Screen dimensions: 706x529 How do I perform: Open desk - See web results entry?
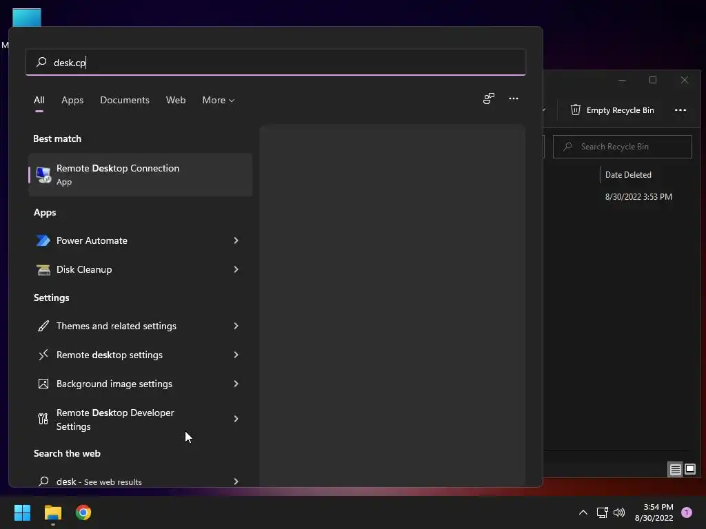click(x=140, y=481)
